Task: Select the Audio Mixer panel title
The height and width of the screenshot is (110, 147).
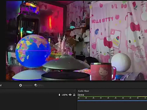Action: click(x=84, y=91)
